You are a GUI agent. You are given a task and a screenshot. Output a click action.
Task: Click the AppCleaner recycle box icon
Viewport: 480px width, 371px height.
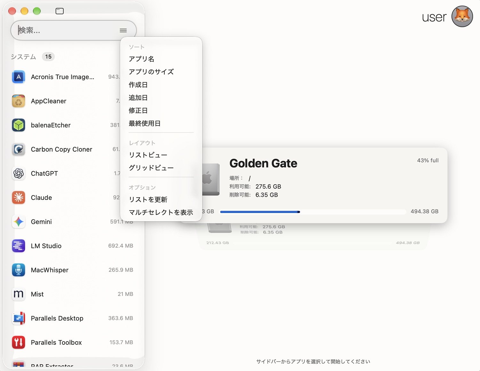pos(19,101)
